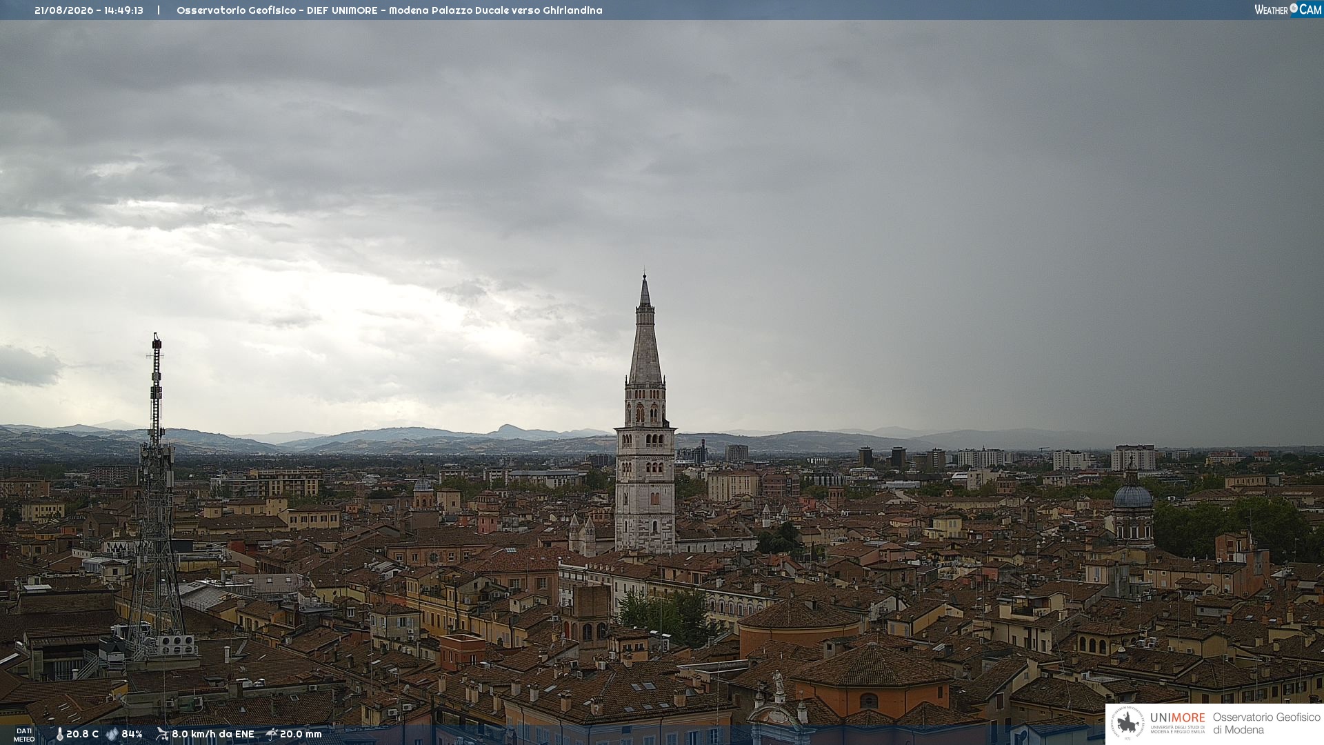Viewport: 1324px width, 745px height.
Task: Click the rain umbrella precipitation icon
Action: 272,734
